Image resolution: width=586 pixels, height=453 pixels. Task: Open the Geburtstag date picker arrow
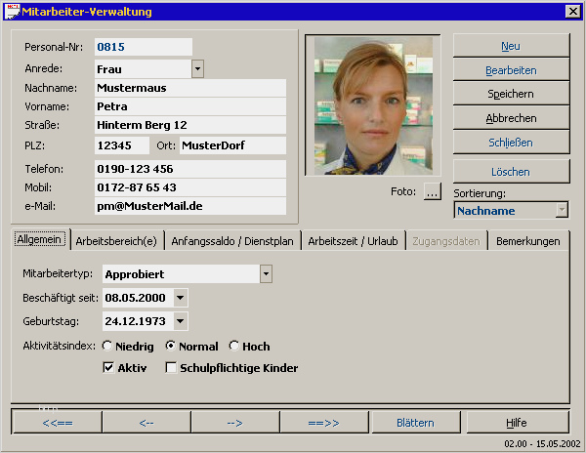click(181, 321)
